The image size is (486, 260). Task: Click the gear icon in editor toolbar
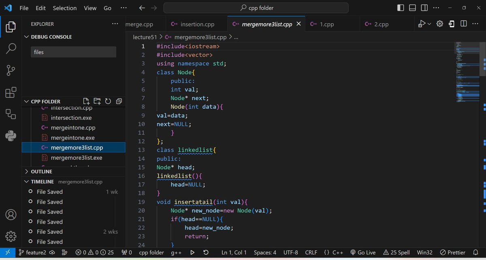(440, 24)
